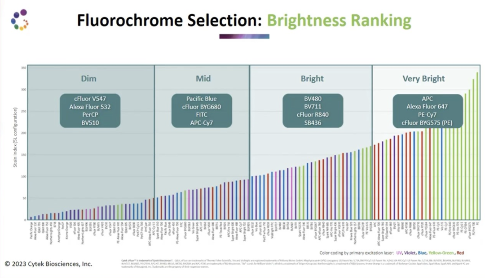Image resolution: width=485 pixels, height=278 pixels.
Task: Click the Dim box listing cFluor V547
Action: (89, 110)
